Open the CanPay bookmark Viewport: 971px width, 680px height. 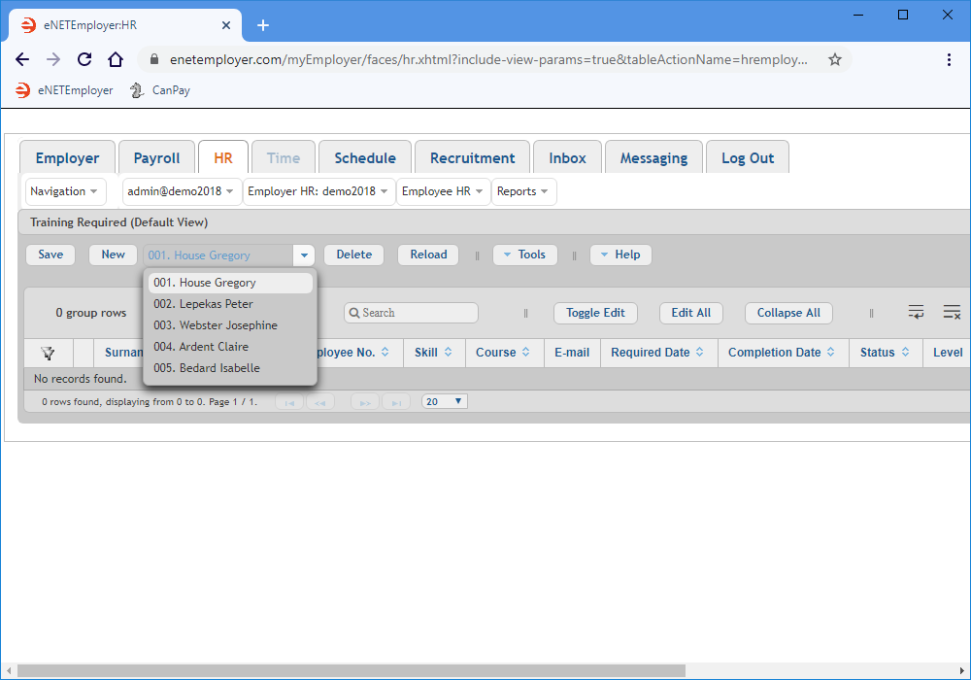[160, 90]
